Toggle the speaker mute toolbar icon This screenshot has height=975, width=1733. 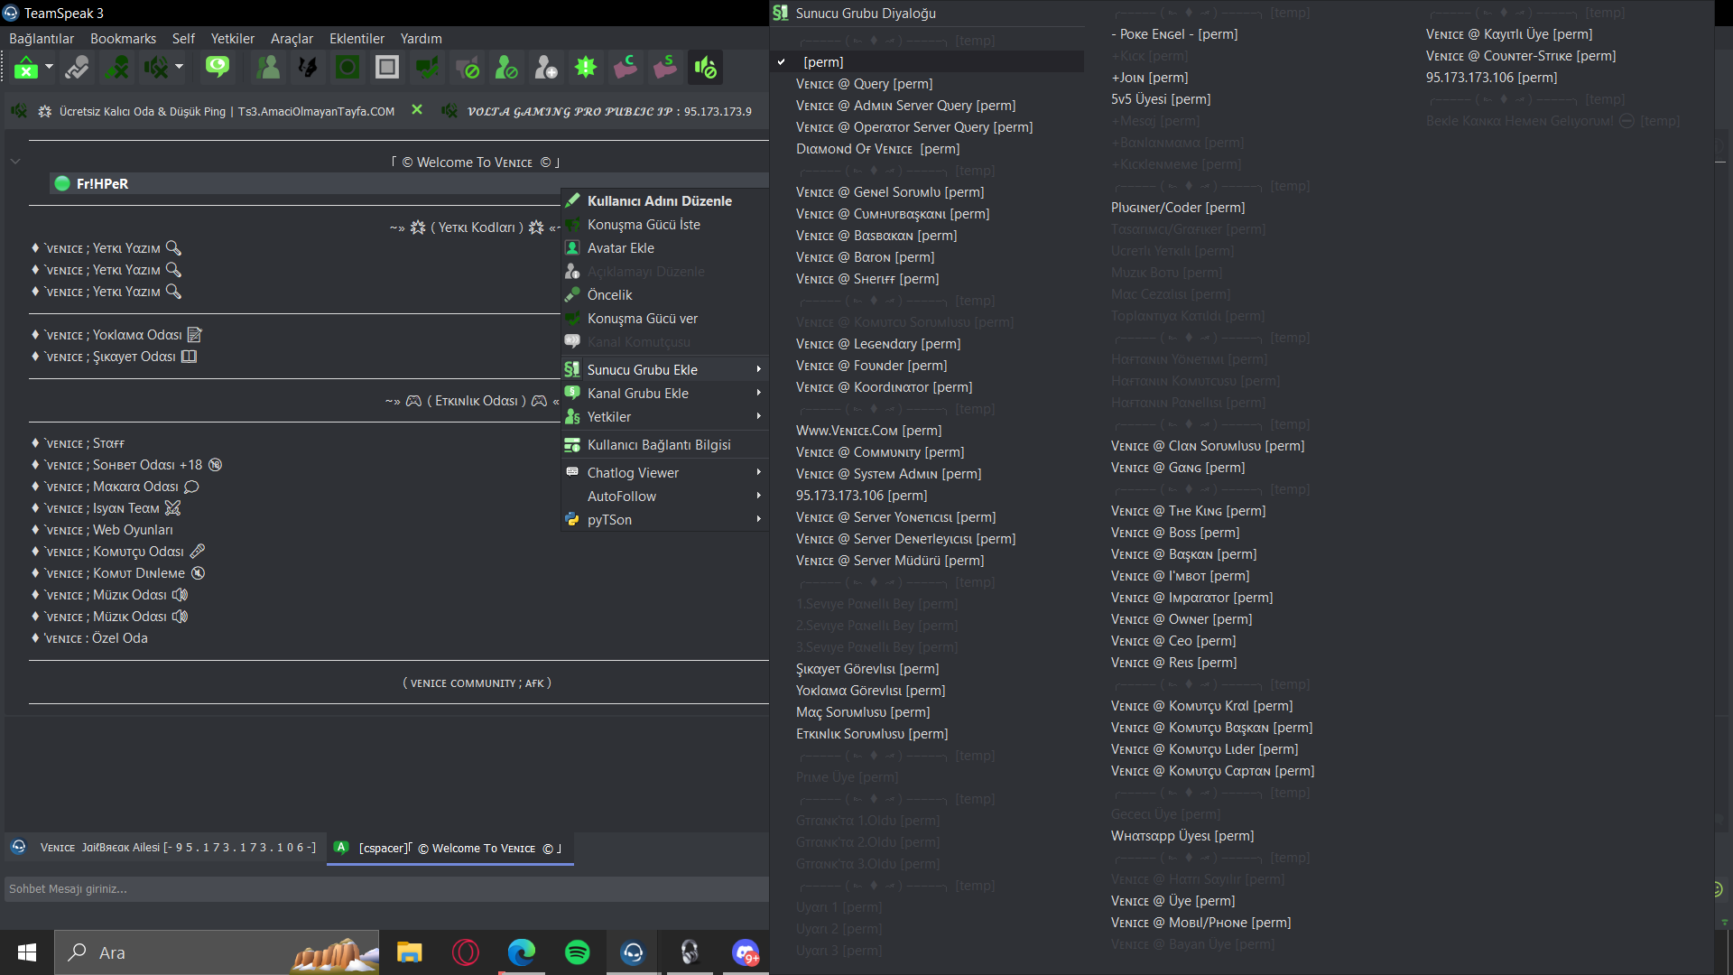[x=156, y=67]
